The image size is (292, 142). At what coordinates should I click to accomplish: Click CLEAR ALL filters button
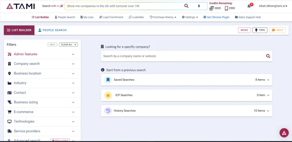68,45
